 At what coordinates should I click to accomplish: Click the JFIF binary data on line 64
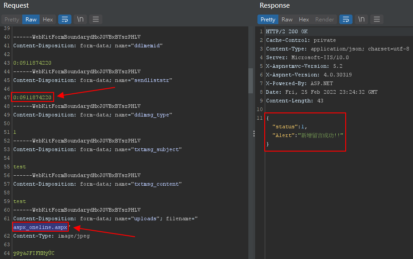pos(34,253)
